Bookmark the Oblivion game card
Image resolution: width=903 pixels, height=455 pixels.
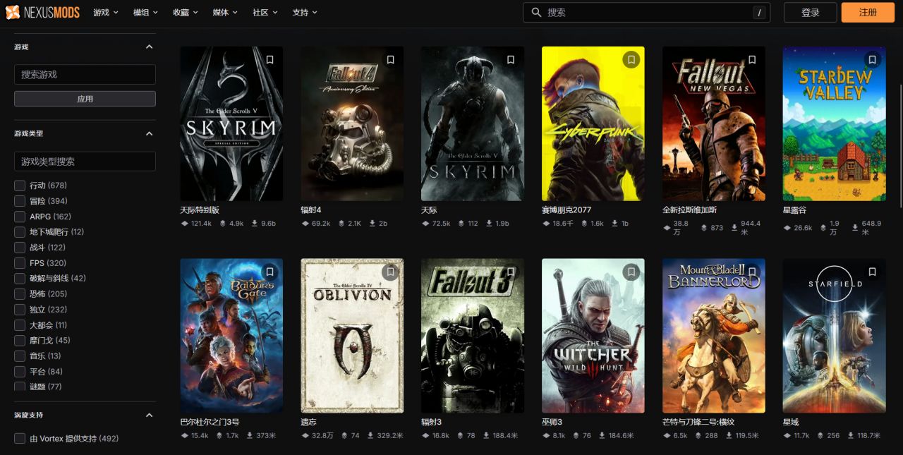[x=390, y=272]
